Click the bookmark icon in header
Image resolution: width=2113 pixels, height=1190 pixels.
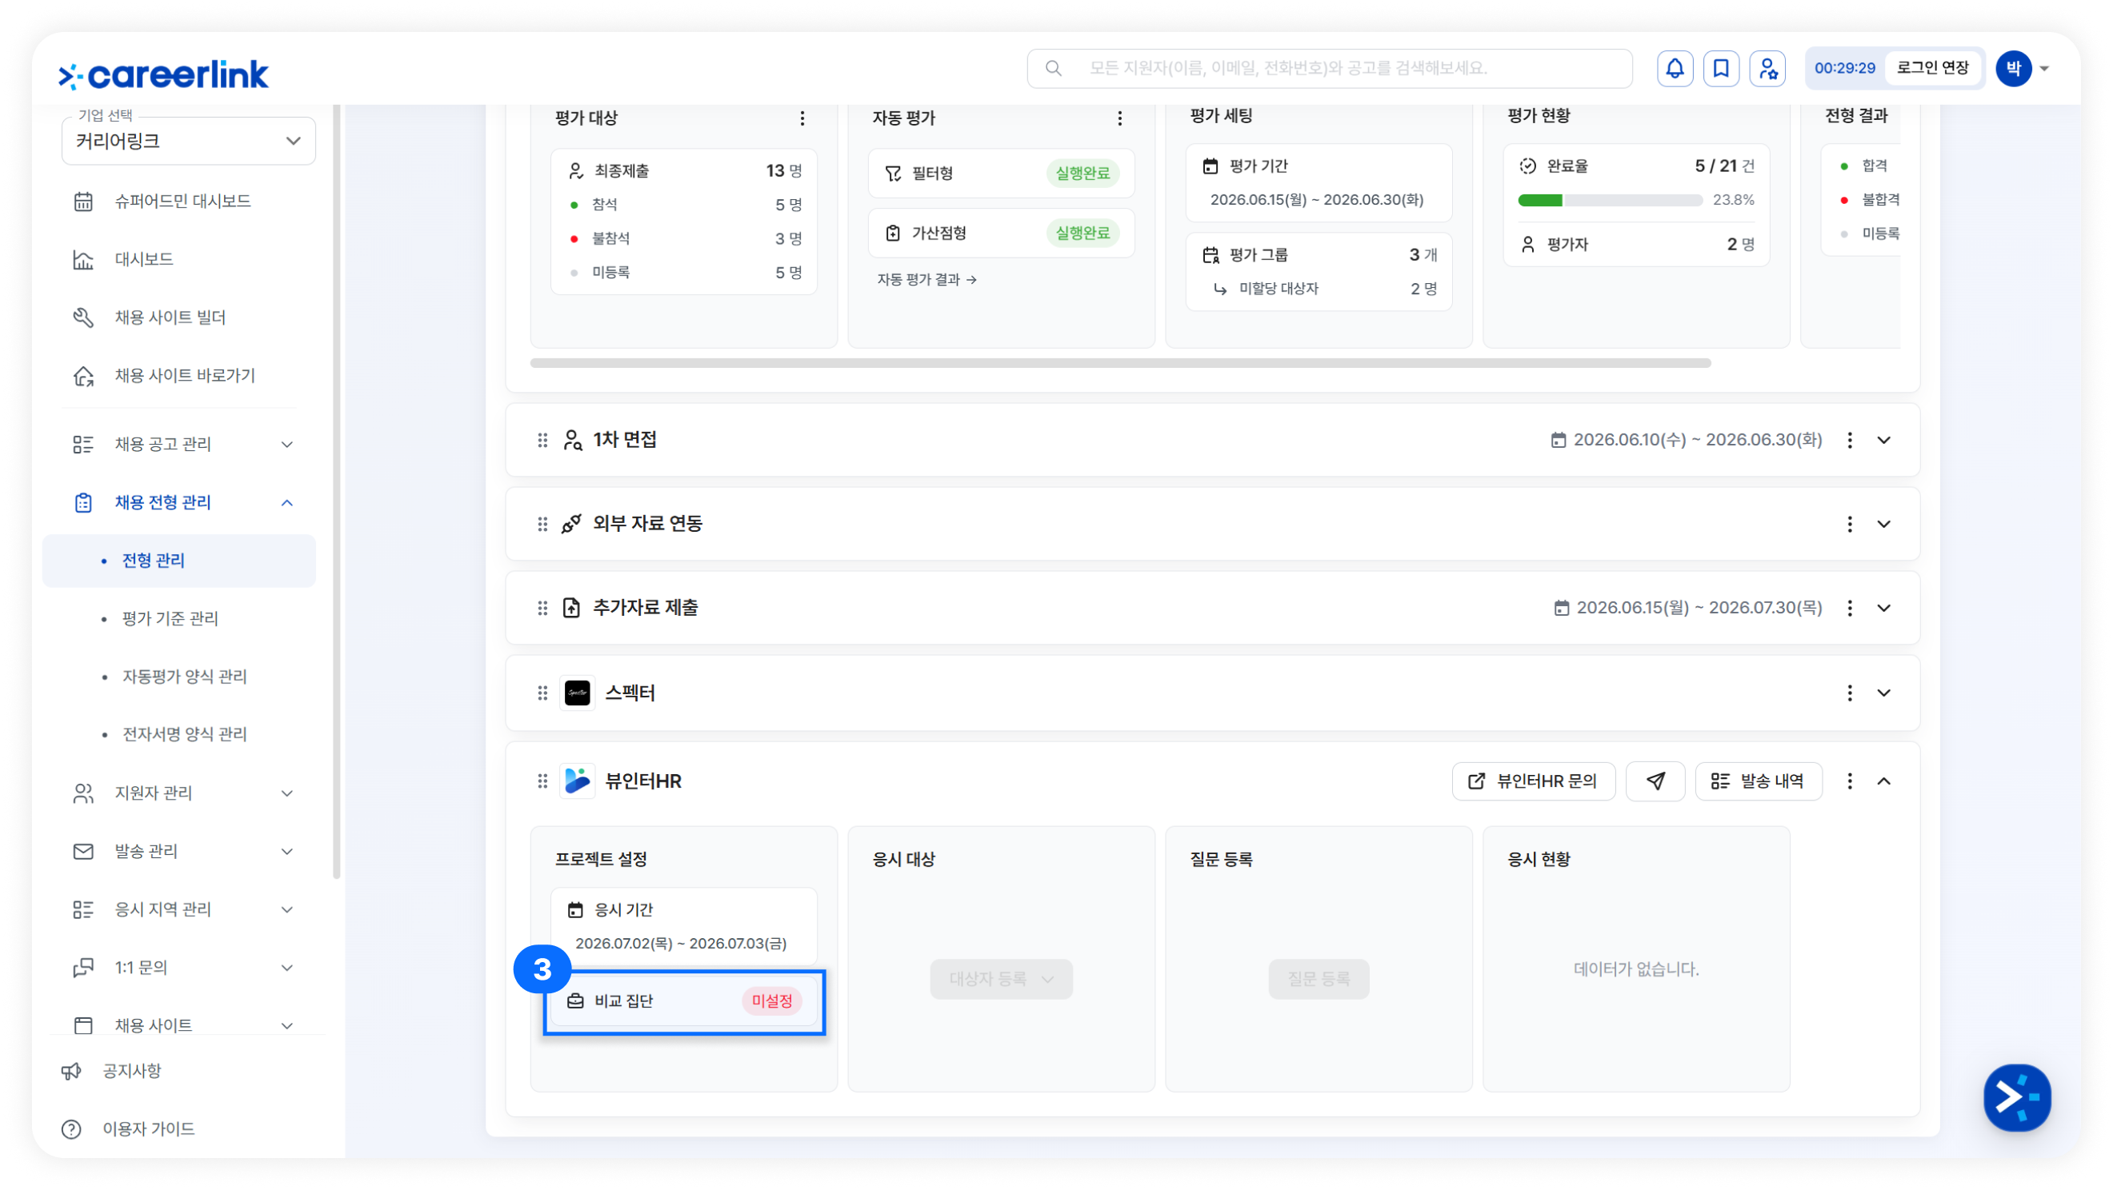point(1721,68)
